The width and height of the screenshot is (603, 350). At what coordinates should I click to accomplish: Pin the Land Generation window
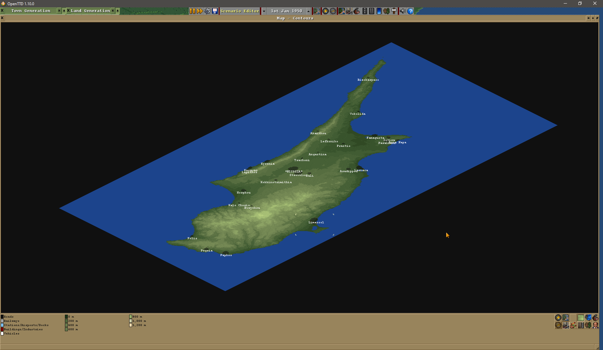pos(117,11)
